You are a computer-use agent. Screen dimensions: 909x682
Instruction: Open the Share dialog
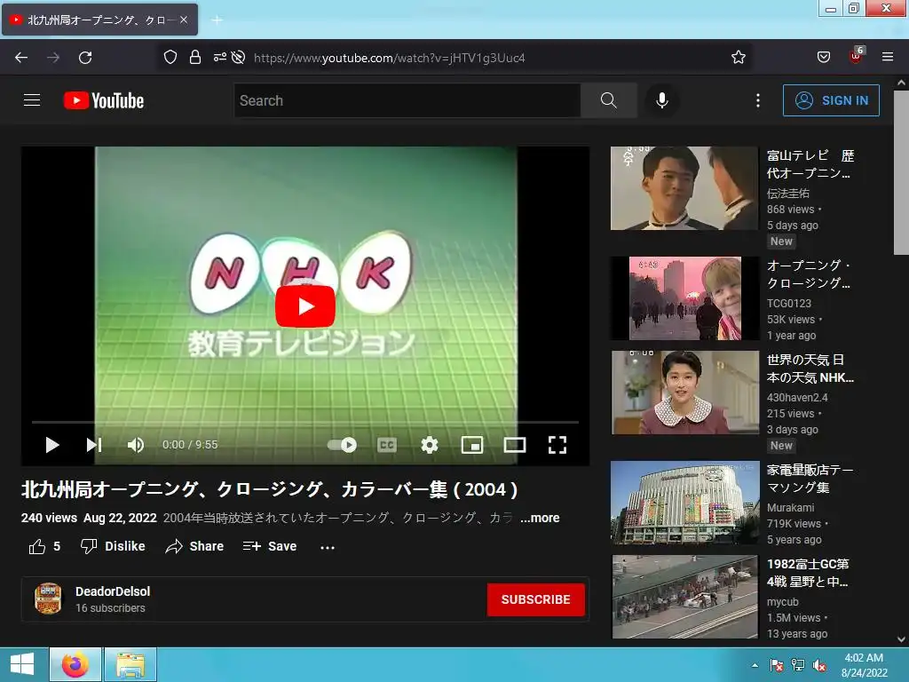pos(194,546)
